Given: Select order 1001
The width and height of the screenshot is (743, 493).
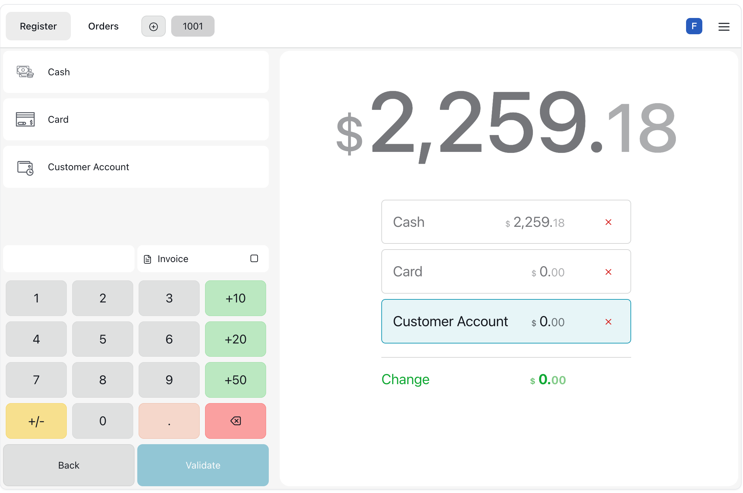Looking at the screenshot, I should click(x=193, y=26).
